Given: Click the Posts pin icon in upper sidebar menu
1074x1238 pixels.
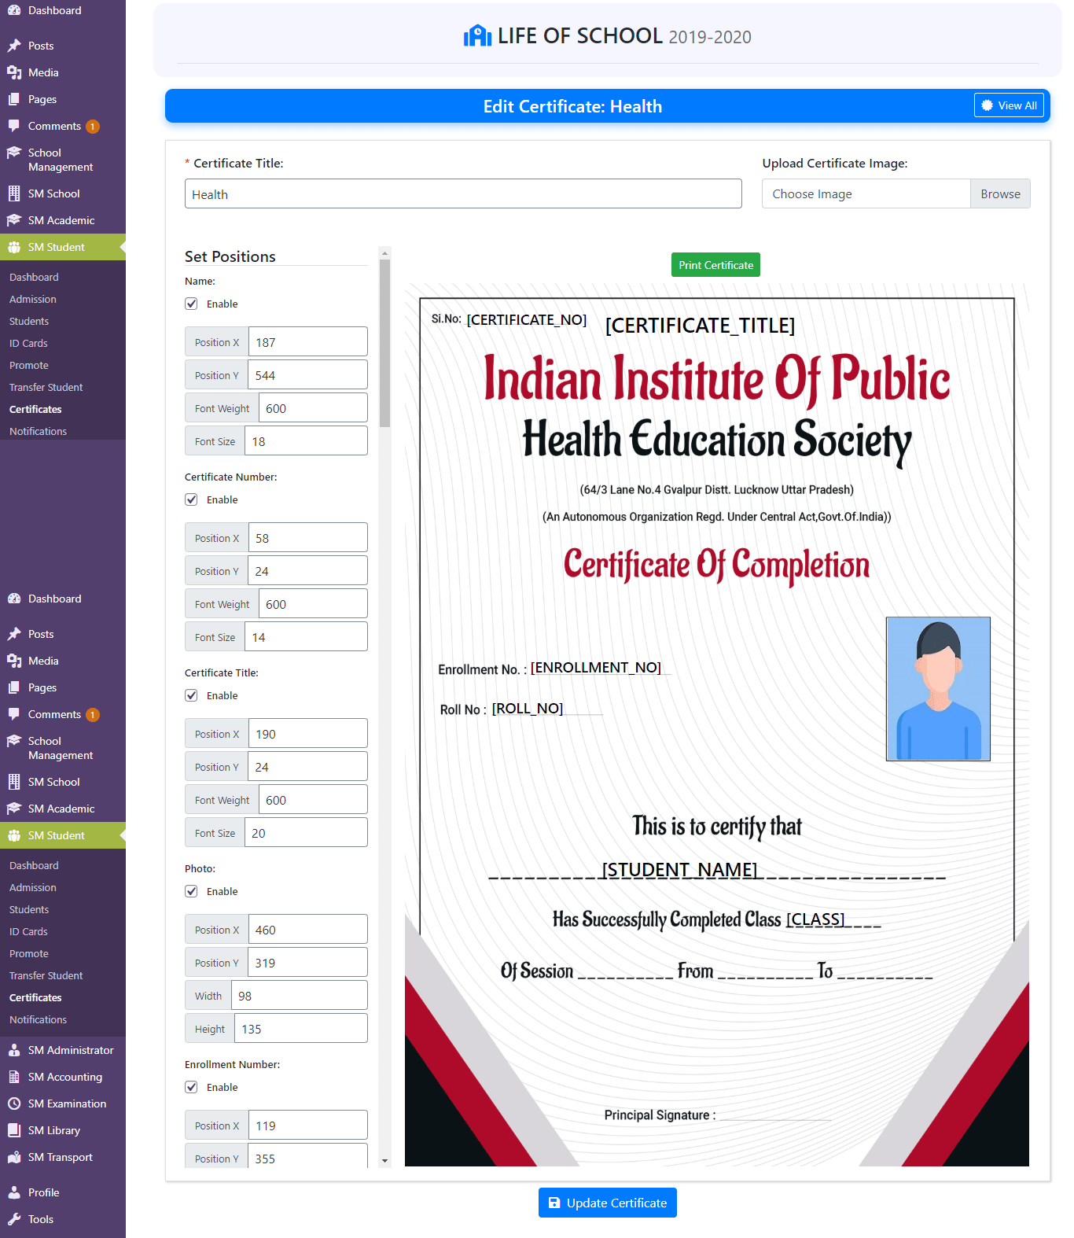Looking at the screenshot, I should [x=14, y=46].
